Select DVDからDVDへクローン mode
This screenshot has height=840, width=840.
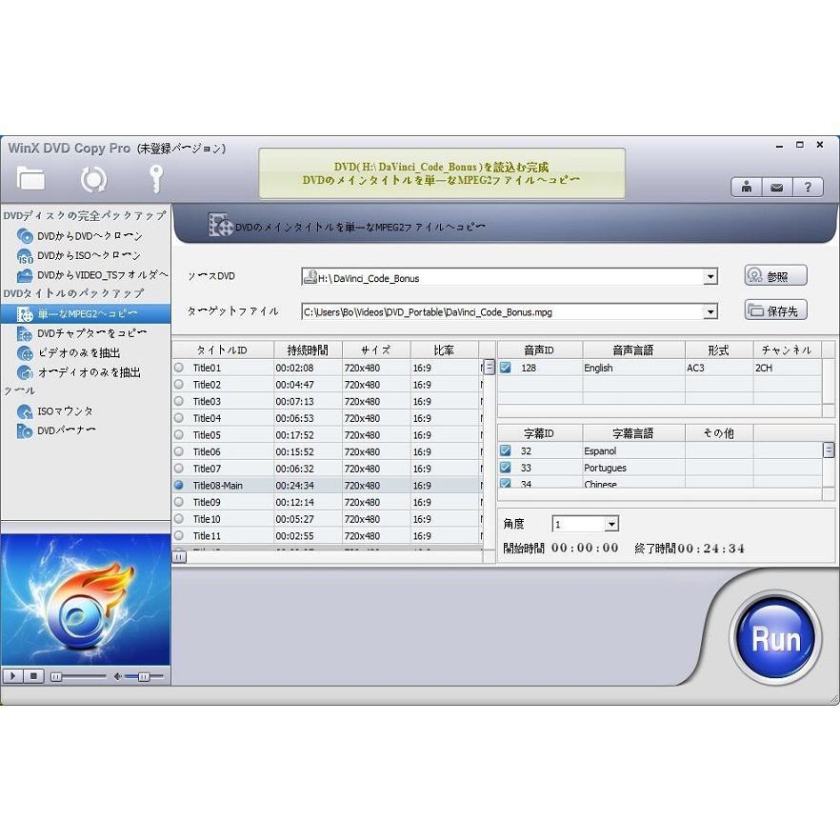tap(86, 236)
